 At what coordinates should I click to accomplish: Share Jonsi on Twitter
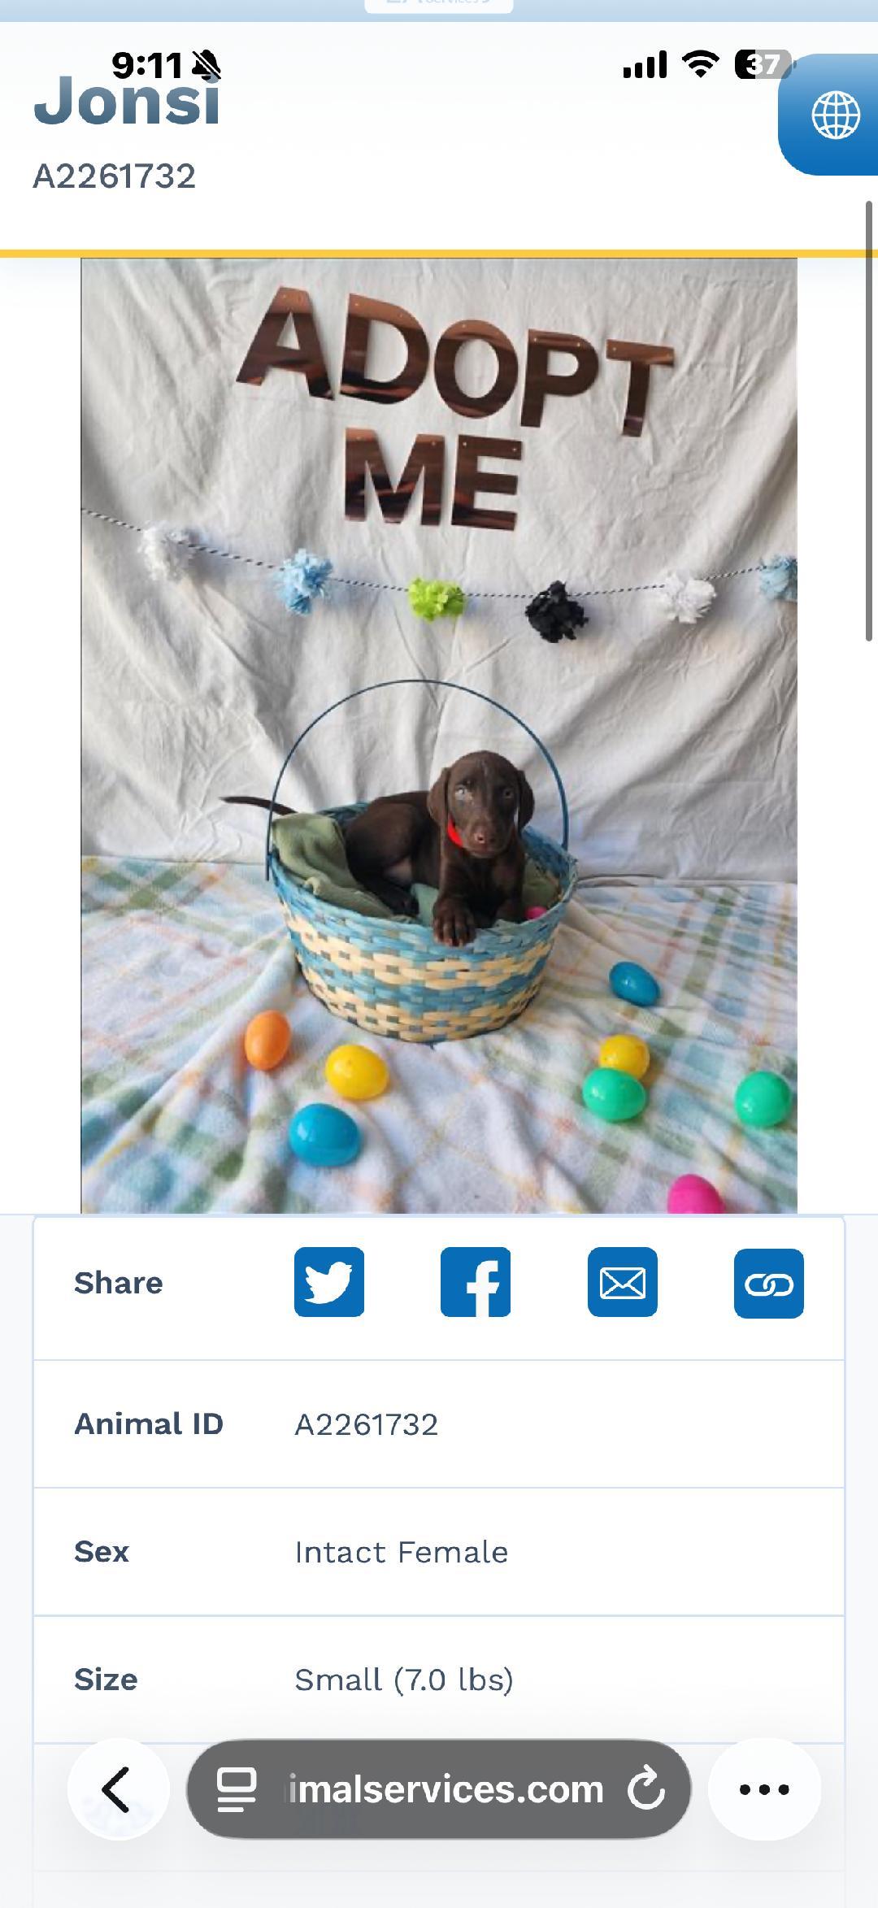[x=329, y=1282]
